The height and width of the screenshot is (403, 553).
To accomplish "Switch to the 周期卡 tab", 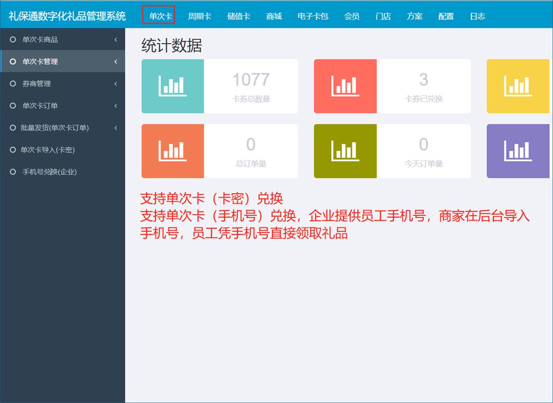I will tap(199, 16).
